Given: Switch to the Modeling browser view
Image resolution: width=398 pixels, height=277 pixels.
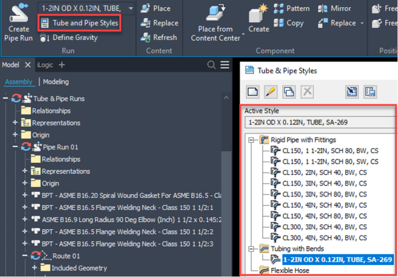Looking at the screenshot, I should tap(56, 82).
